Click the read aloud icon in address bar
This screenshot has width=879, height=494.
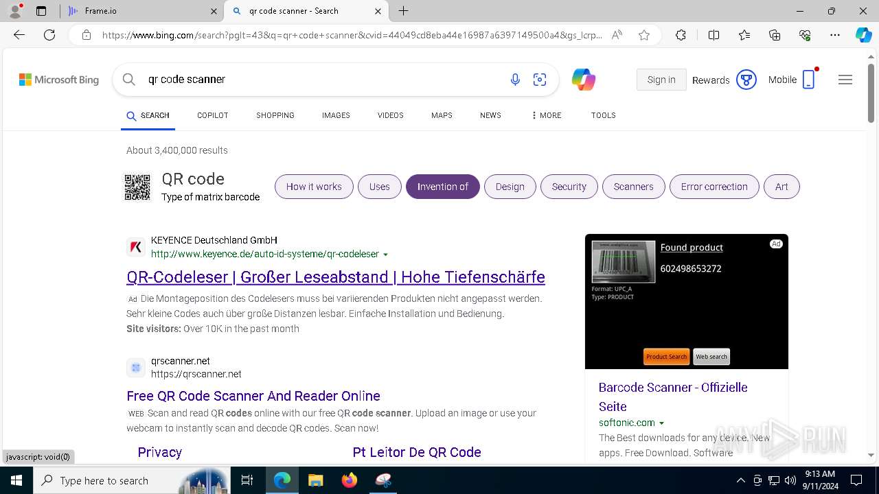tap(617, 35)
